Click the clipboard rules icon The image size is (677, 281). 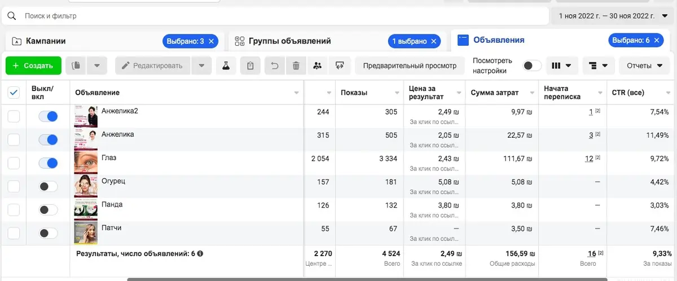[x=250, y=65]
